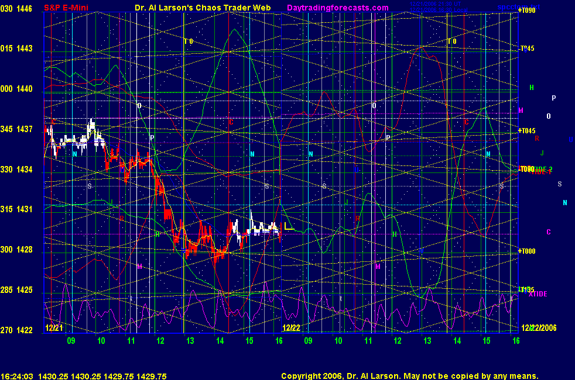Click the yellow T 0 marker in 12/21 session
575x380 pixels.
(x=189, y=42)
